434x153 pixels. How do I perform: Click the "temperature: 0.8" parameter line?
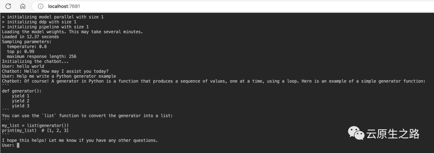[x=27, y=46]
